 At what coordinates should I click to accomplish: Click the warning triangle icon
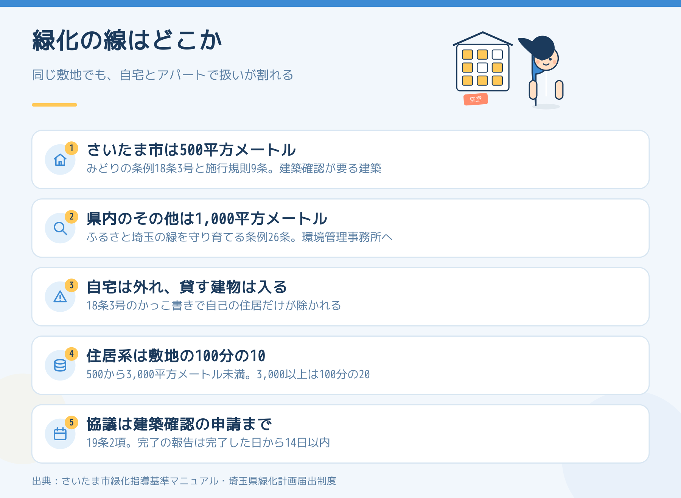pyautogui.click(x=60, y=297)
